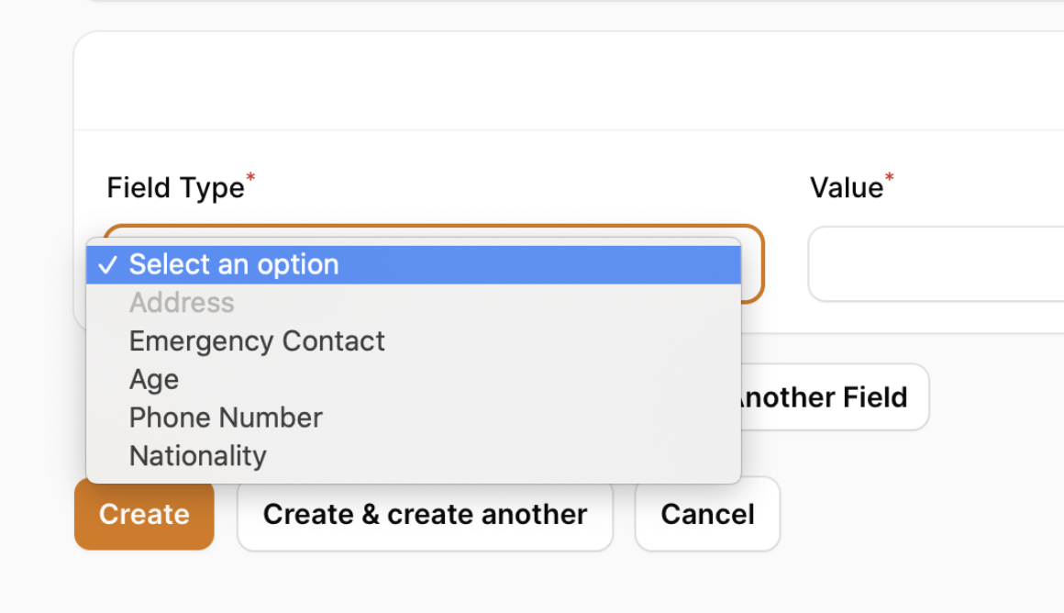This screenshot has height=613, width=1064.
Task: Click the red asterisk next to Field Type
Action: (250, 177)
